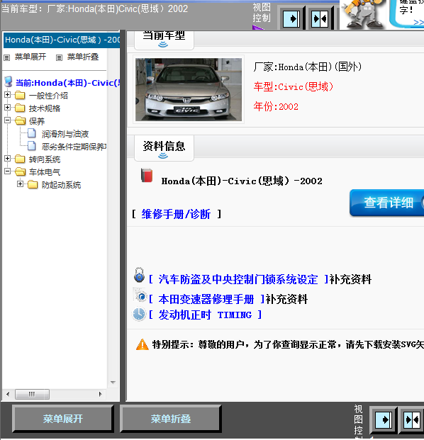Click the >> link in top-right bubble

click(x=418, y=23)
